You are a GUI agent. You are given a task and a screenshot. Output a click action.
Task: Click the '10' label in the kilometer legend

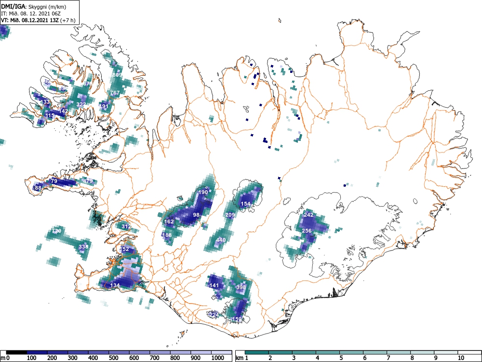tap(461, 358)
